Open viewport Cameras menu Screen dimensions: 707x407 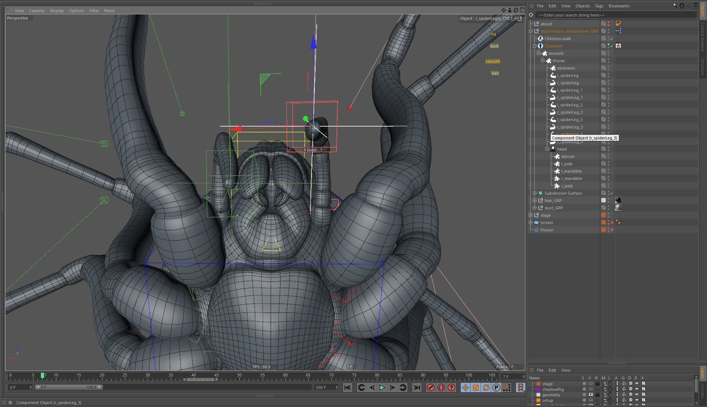point(37,11)
